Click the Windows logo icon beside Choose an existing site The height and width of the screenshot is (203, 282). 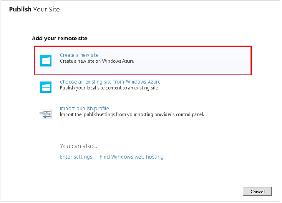point(46,87)
